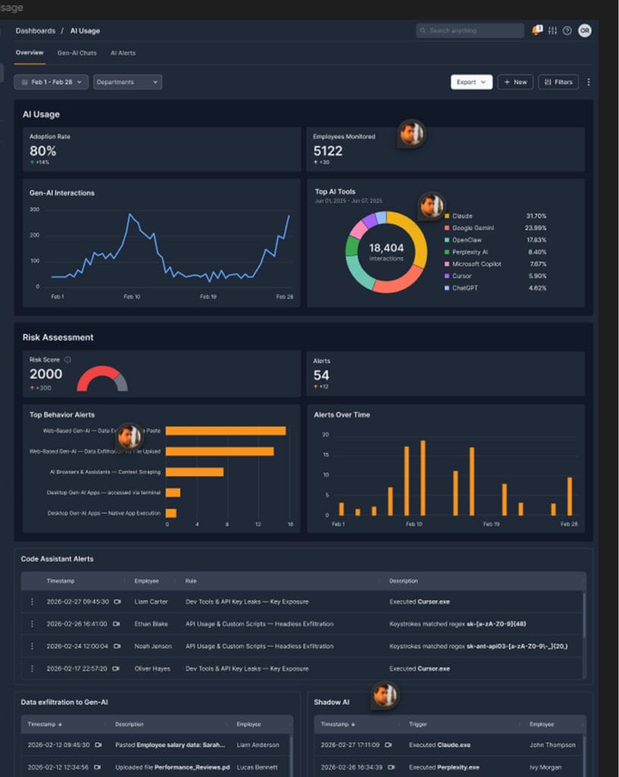
Task: Click the Claude legend color swatch
Action: point(447,216)
